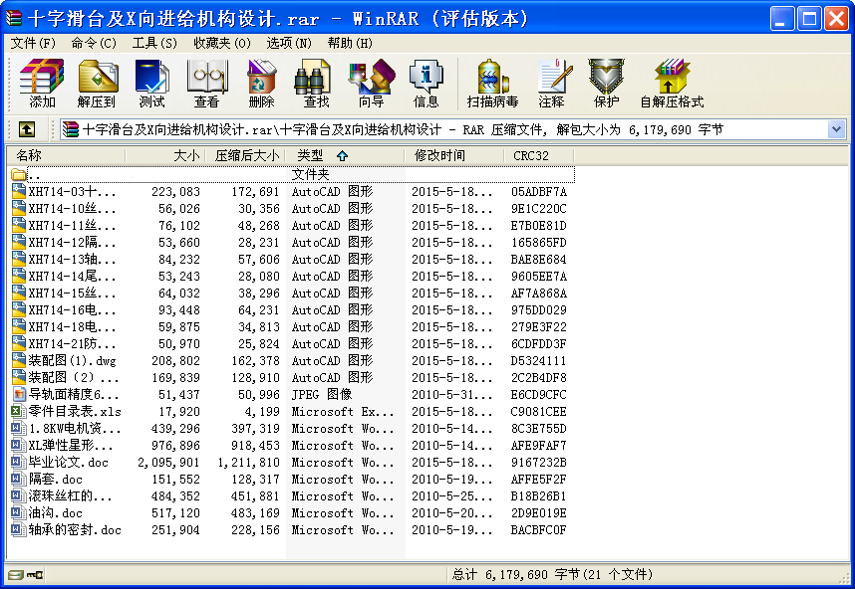Click the Test (测试) archive icon
The height and width of the screenshot is (589, 855).
tap(152, 84)
